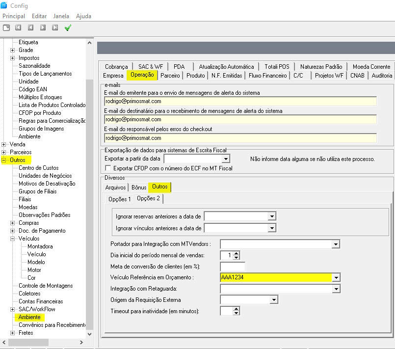Open the Veículo Referência em Orçamento dropdown

pyautogui.click(x=336, y=278)
